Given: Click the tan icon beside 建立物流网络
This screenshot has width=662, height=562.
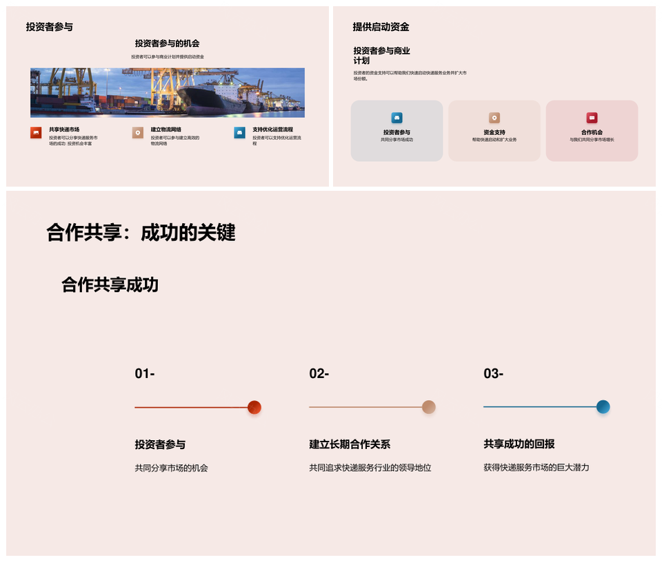Looking at the screenshot, I should (138, 133).
